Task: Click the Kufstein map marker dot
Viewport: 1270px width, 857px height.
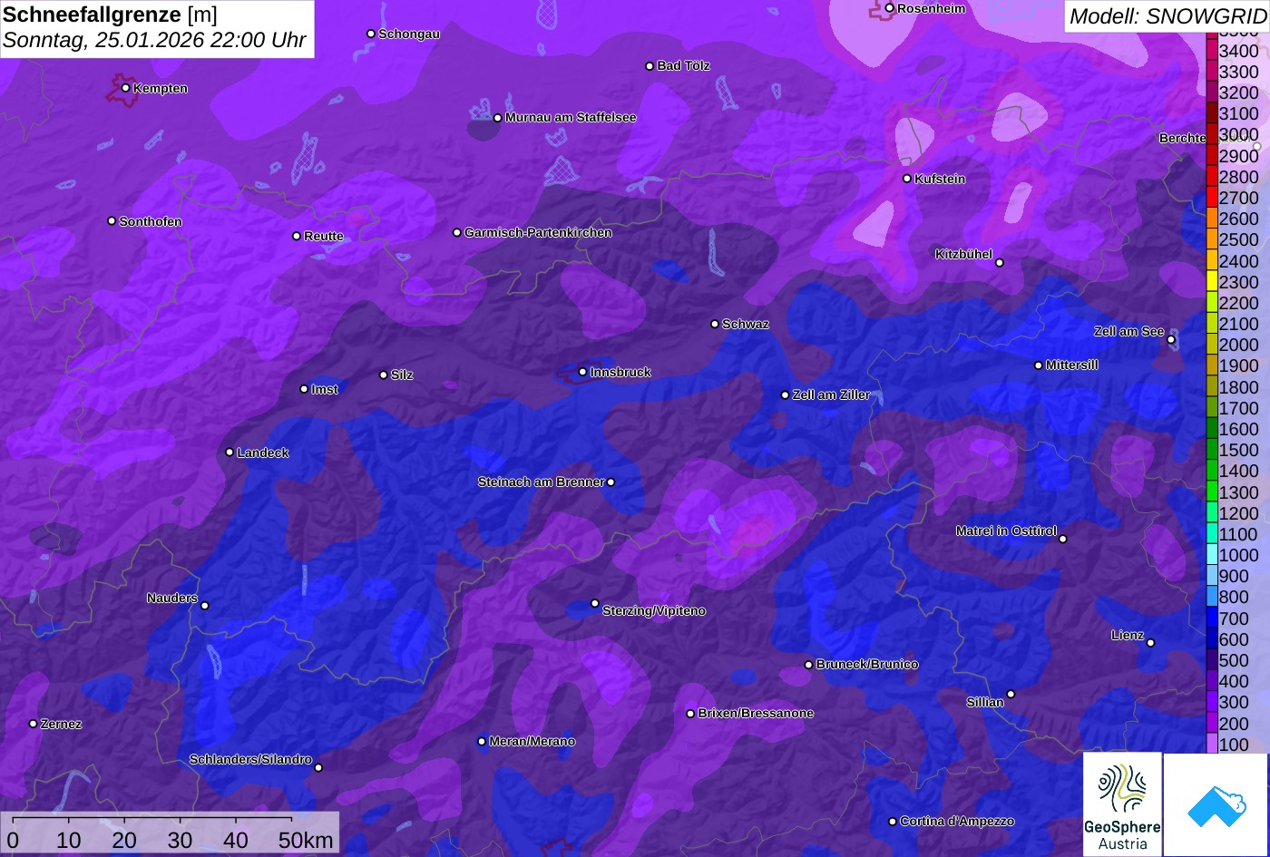Action: [x=907, y=179]
